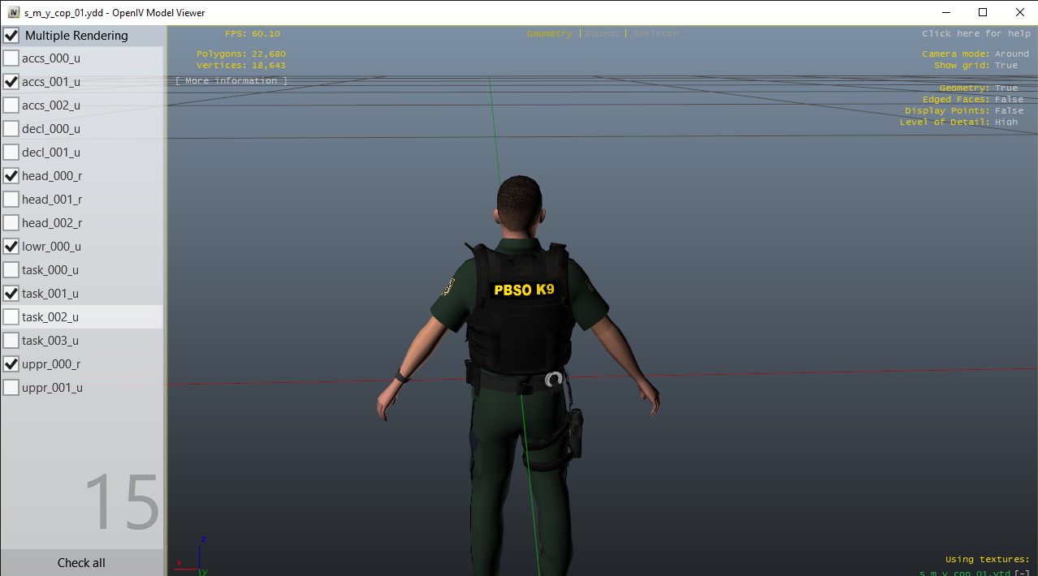
Task: Switch to the Skeleton tab
Action: (x=655, y=34)
